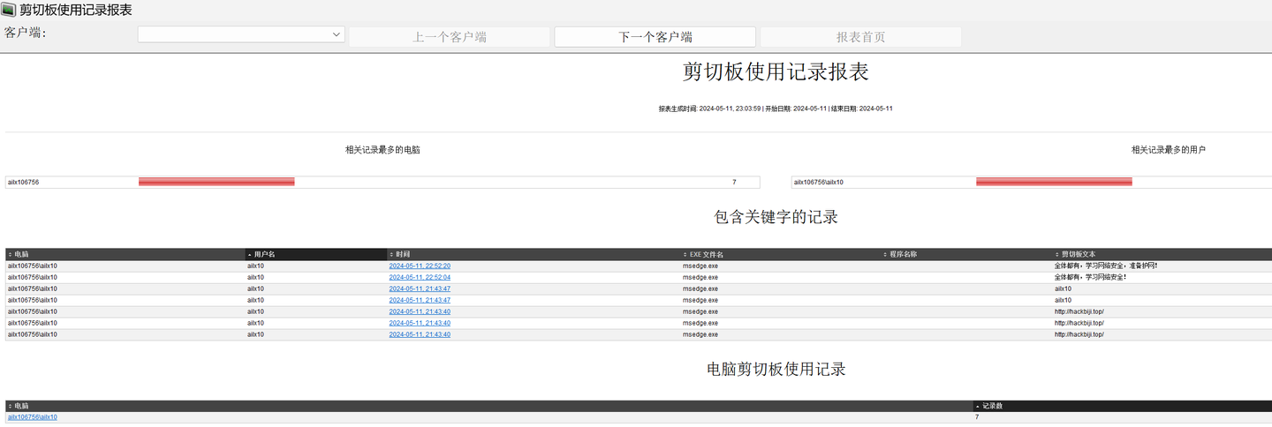Click the ailx106756 name in most-records computers
The image size is (1272, 427).
coord(23,183)
